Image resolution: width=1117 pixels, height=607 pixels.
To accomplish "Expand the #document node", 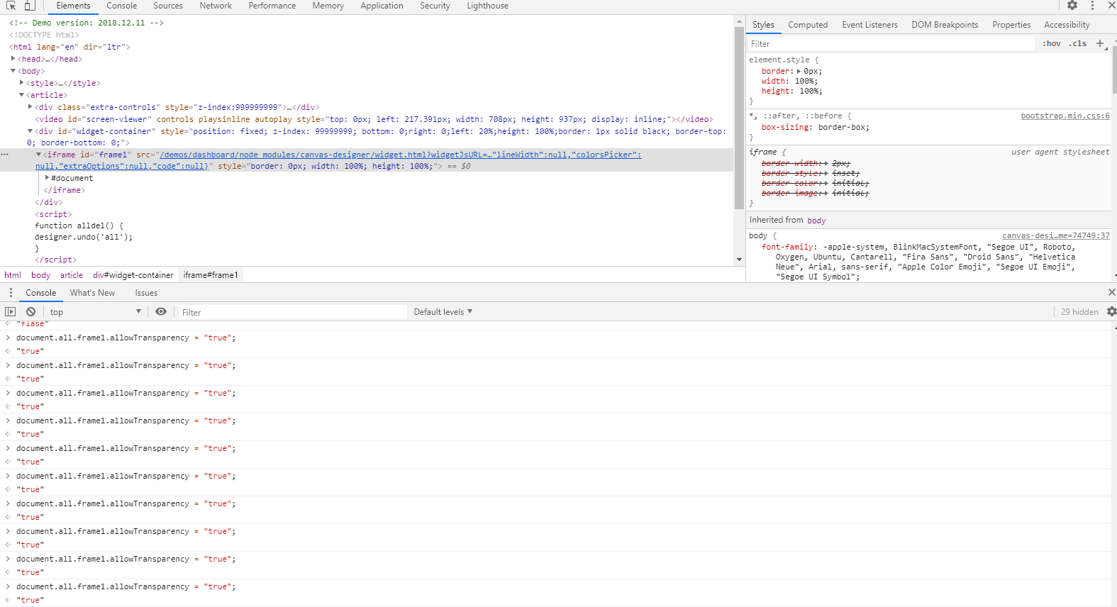I will point(47,178).
